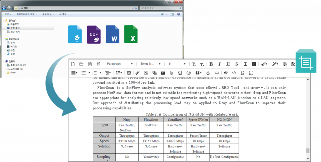
Task: Open the blockquote style dropdown
Action: (x=198, y=73)
